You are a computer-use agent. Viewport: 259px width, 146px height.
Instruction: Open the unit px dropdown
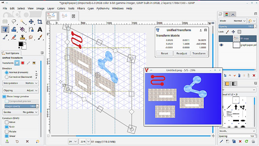[x=73, y=141]
